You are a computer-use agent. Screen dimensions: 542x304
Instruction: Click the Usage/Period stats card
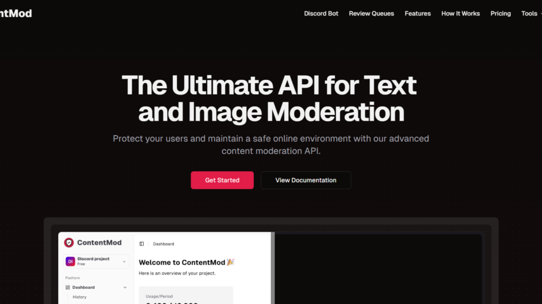pyautogui.click(x=186, y=295)
